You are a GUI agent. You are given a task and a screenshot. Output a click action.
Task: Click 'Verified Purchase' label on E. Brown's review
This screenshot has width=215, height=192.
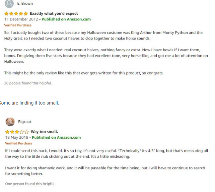18,25
